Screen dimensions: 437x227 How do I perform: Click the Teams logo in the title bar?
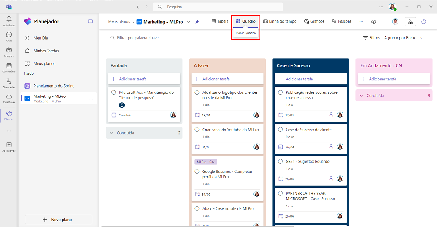(x=8, y=7)
